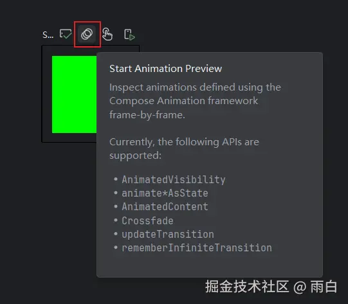The width and height of the screenshot is (348, 304).
Task: Start Interactive Mode with the hand icon
Action: pos(107,34)
